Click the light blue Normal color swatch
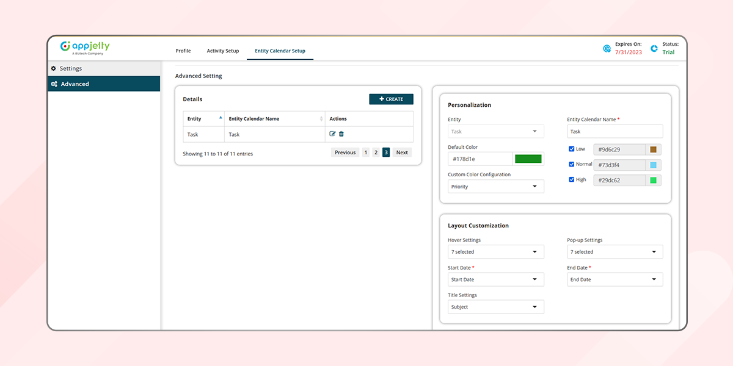The width and height of the screenshot is (733, 366). point(653,165)
